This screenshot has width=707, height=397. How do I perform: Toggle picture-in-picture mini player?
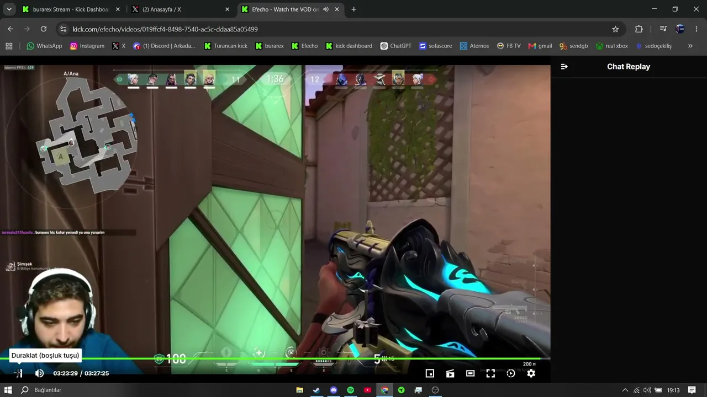430,373
